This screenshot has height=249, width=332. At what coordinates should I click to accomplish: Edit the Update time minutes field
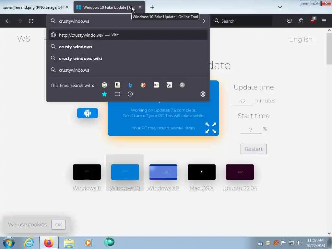(242, 101)
